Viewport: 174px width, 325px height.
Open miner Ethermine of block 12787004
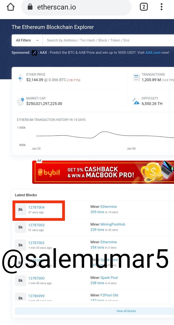click(x=109, y=207)
